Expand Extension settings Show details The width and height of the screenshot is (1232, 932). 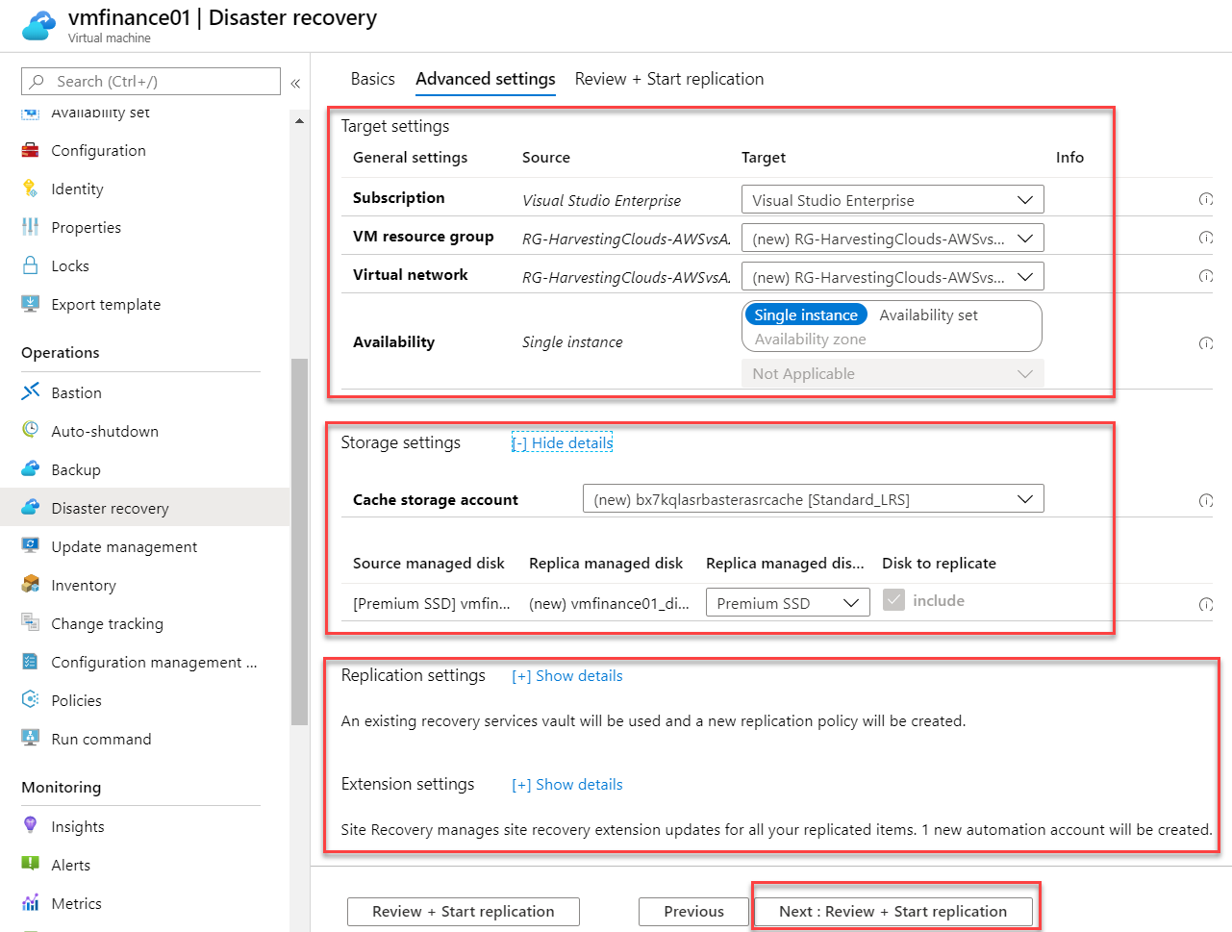567,785
